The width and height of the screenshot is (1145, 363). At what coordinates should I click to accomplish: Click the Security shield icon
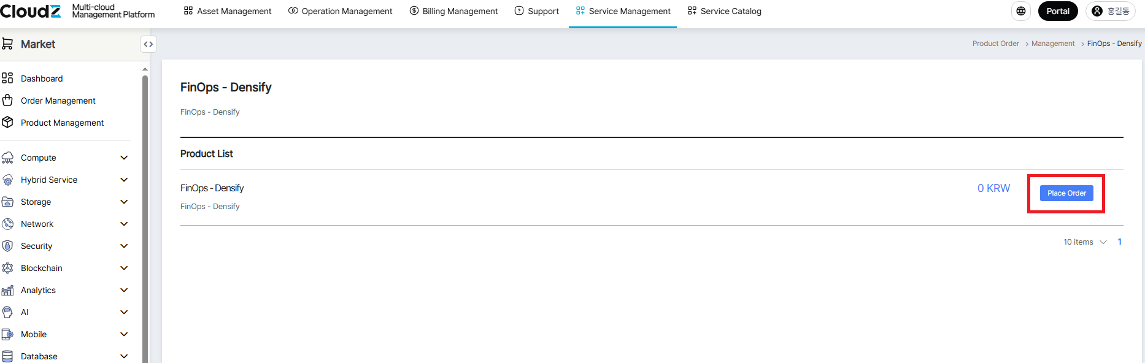pyautogui.click(x=7, y=246)
